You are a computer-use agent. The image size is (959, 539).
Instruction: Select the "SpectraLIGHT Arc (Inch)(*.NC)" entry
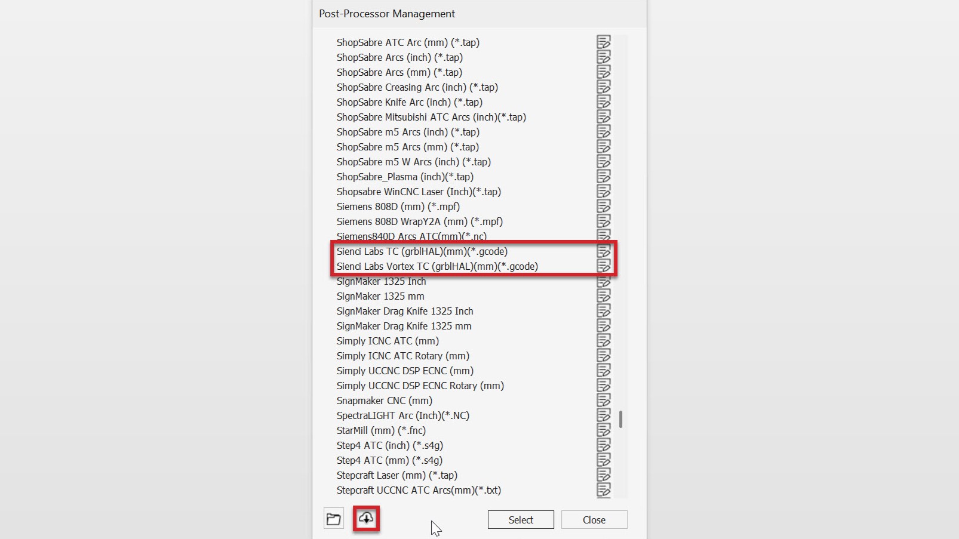pyautogui.click(x=403, y=415)
